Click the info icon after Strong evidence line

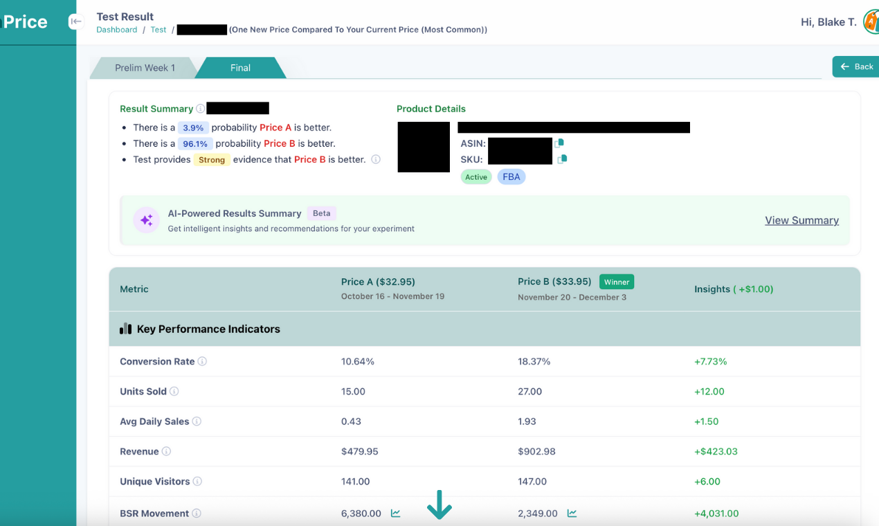tap(375, 159)
